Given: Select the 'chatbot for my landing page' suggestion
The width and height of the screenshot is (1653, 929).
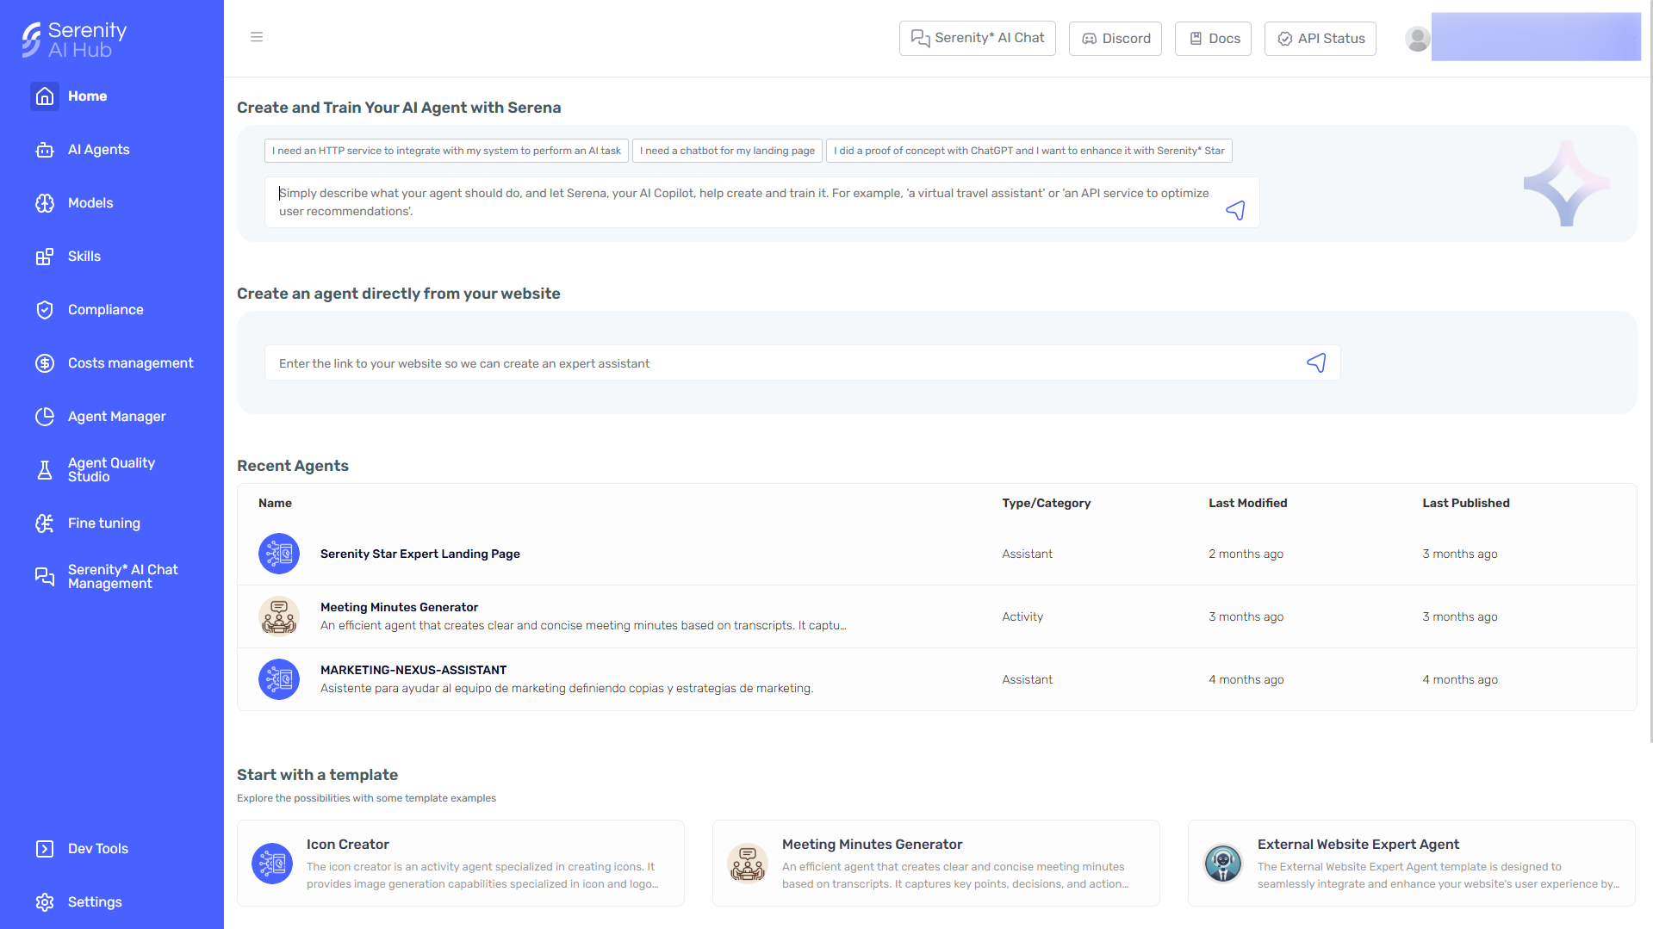Looking at the screenshot, I should pyautogui.click(x=727, y=151).
